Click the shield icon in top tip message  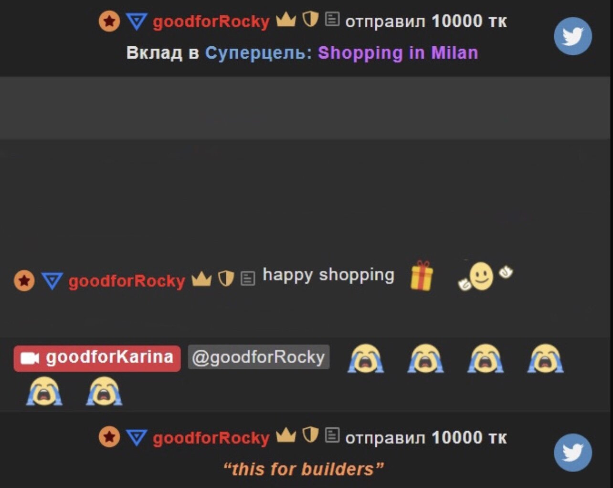click(x=311, y=20)
